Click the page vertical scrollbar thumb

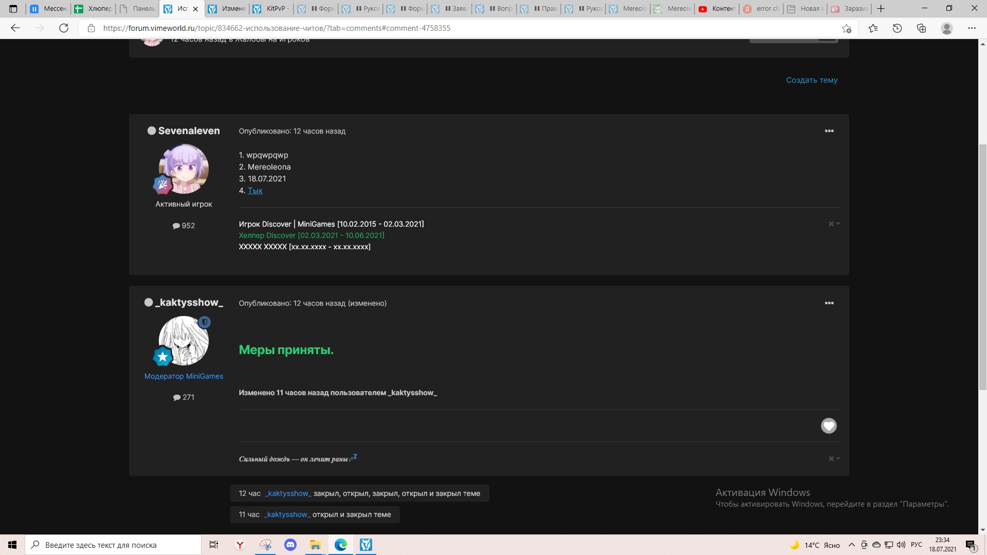(982, 267)
